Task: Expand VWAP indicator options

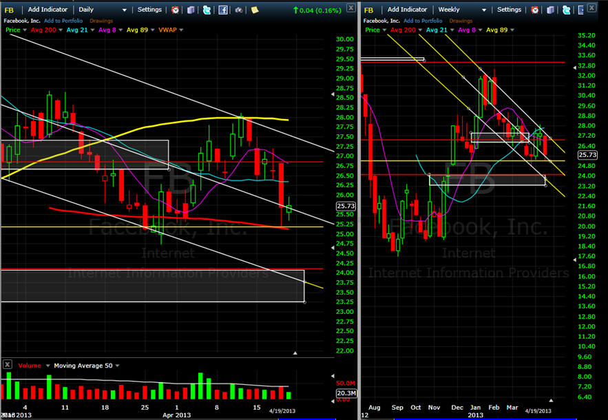Action: click(181, 30)
